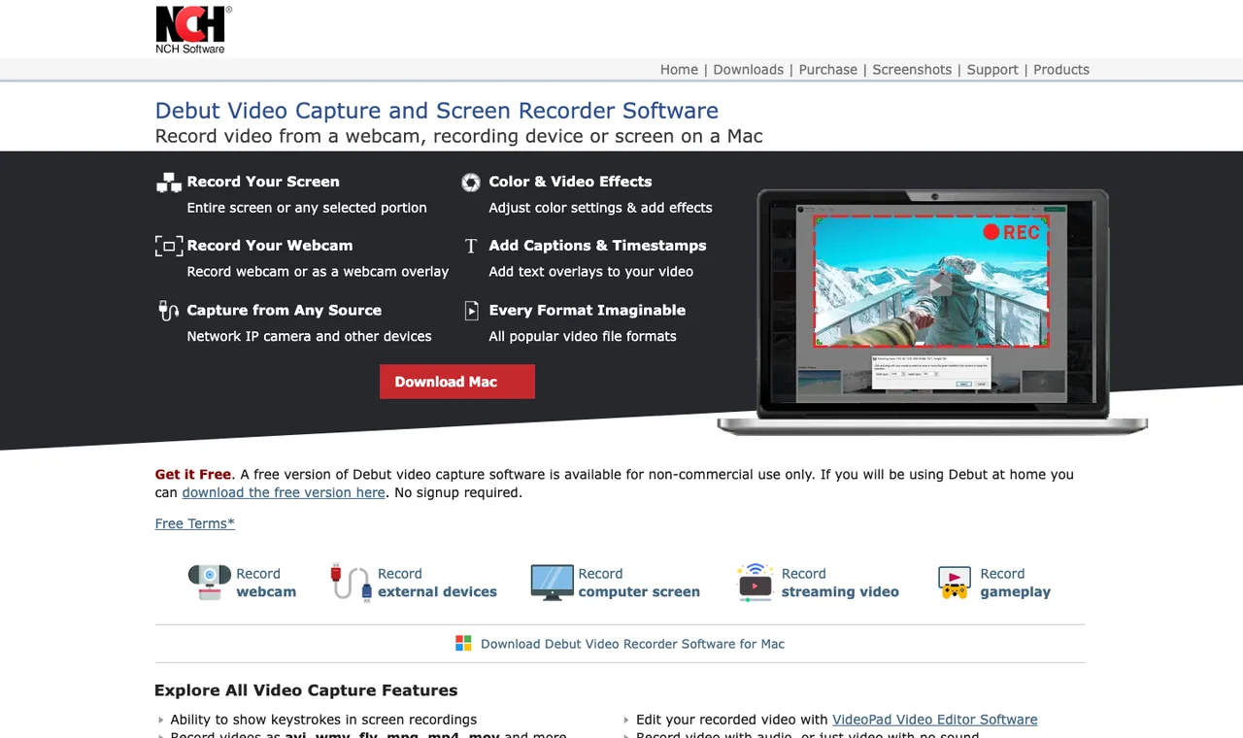Click the Capture from Any Source heading
This screenshot has width=1243, height=738.
pyautogui.click(x=285, y=311)
